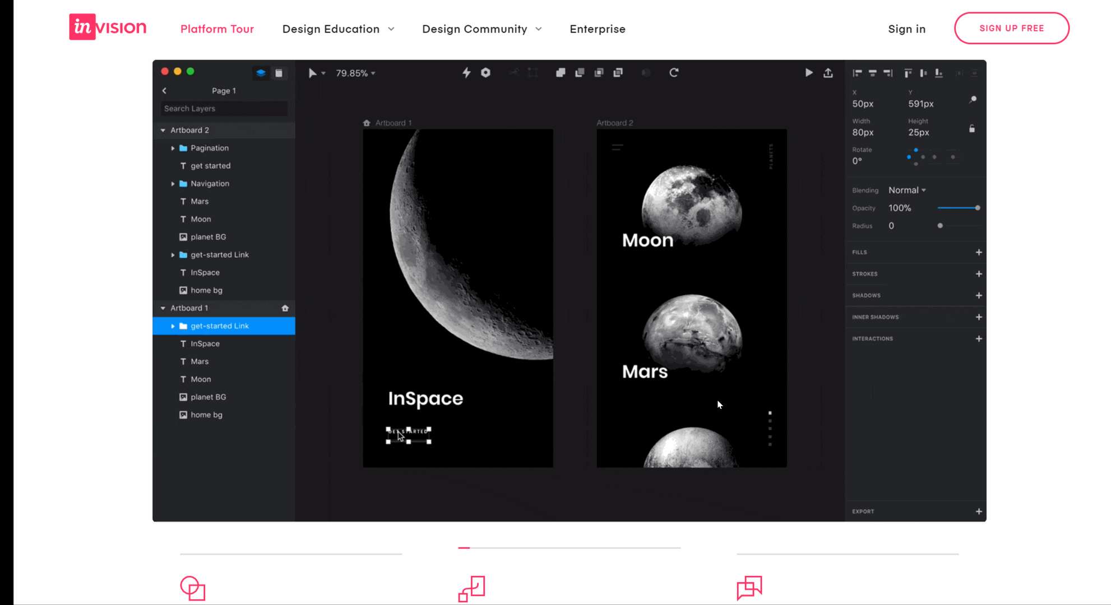Expand the Navigation group in Artboard 2
This screenshot has width=1111, height=605.
[173, 183]
